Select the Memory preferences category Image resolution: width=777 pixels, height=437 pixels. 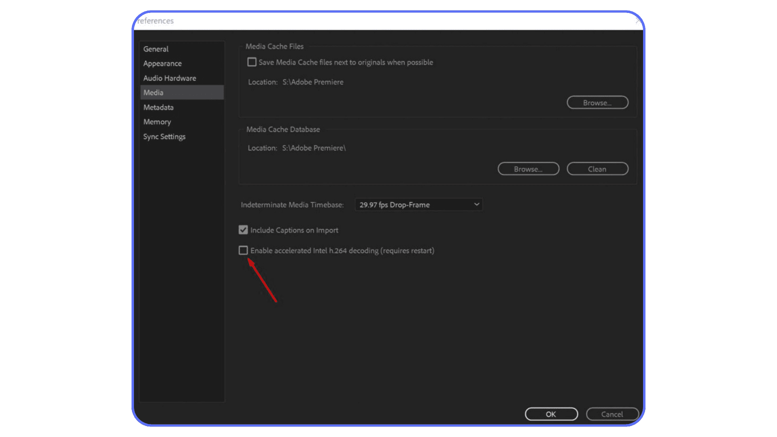[x=157, y=122]
